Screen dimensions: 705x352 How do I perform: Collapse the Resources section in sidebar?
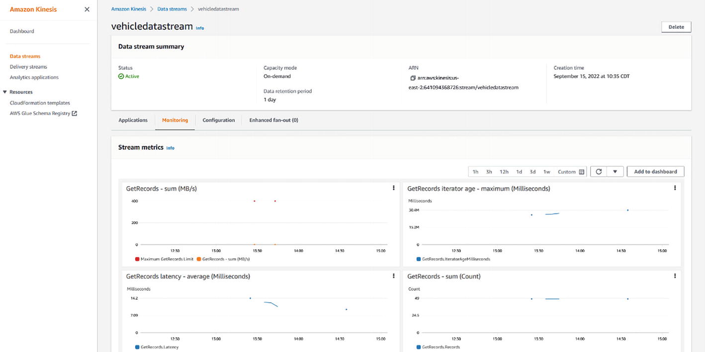(x=5, y=92)
